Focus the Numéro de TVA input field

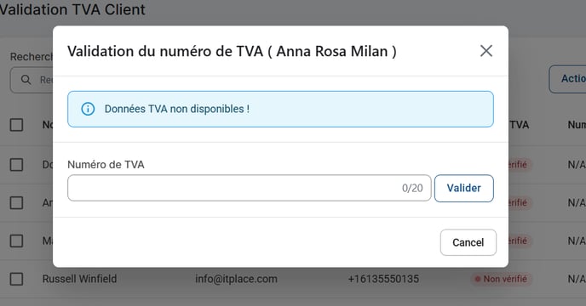250,188
